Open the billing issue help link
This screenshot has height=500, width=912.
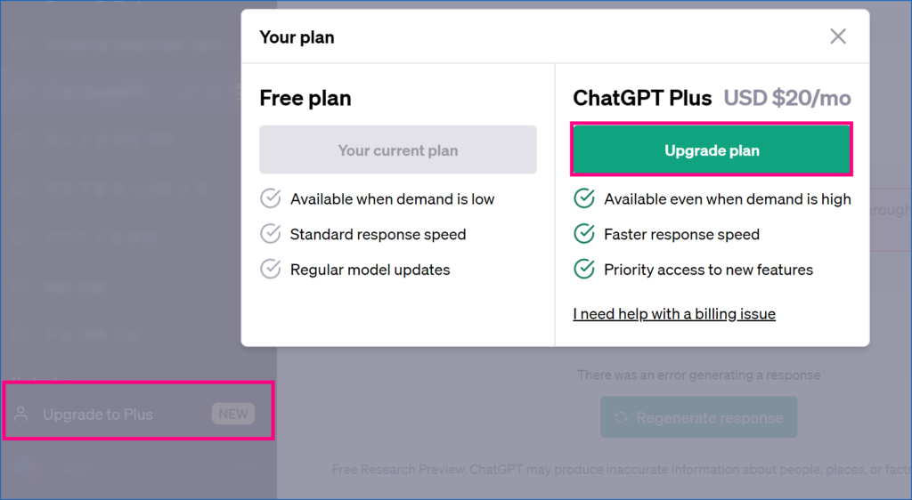[x=674, y=313]
